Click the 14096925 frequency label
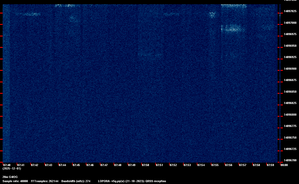The height and width of the screenshot is (184, 299). (290, 57)
